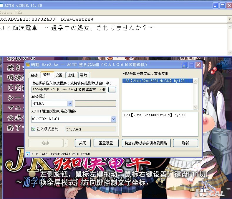Select CG game menu item

[14, 88]
